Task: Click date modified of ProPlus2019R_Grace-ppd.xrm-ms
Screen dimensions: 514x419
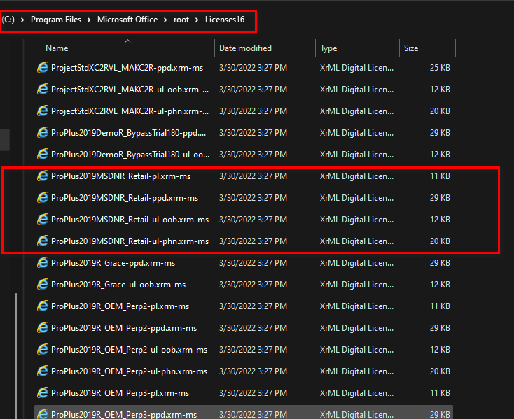Action: click(x=253, y=263)
